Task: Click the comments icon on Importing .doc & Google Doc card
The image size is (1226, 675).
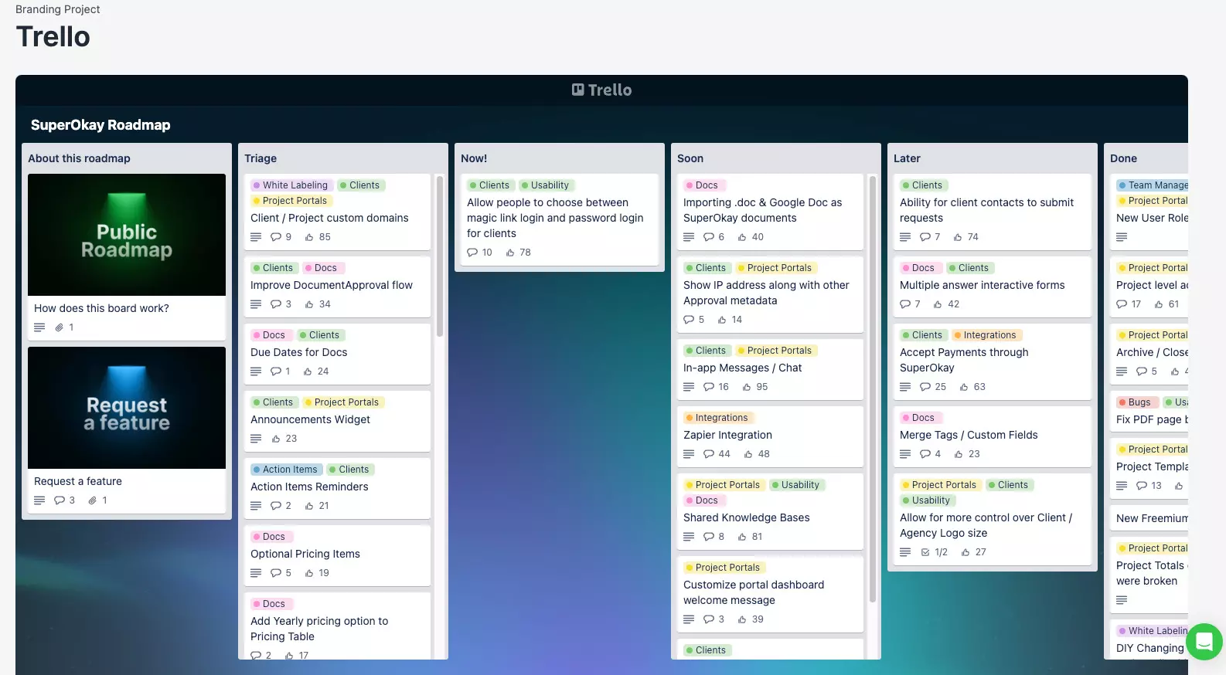Action: pos(709,237)
